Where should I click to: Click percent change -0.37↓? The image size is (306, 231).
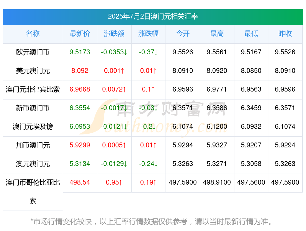point(148,52)
